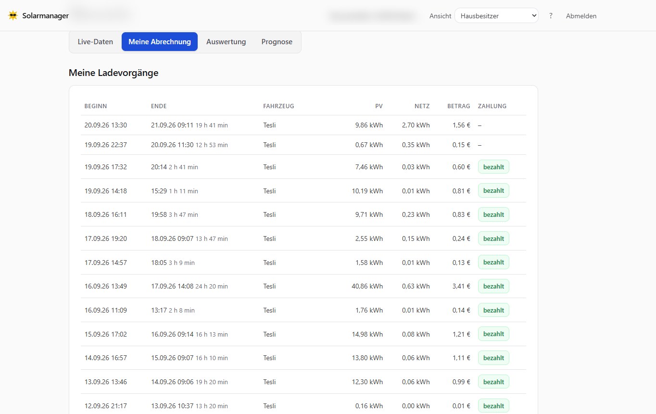Open the Ansicht Hausbesitzer dropdown
The width and height of the screenshot is (656, 414).
[x=496, y=16]
